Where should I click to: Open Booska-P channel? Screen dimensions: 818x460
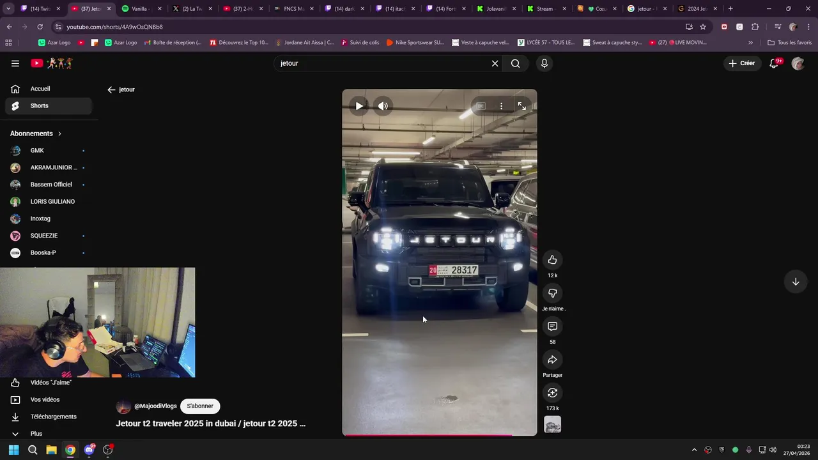pos(49,252)
